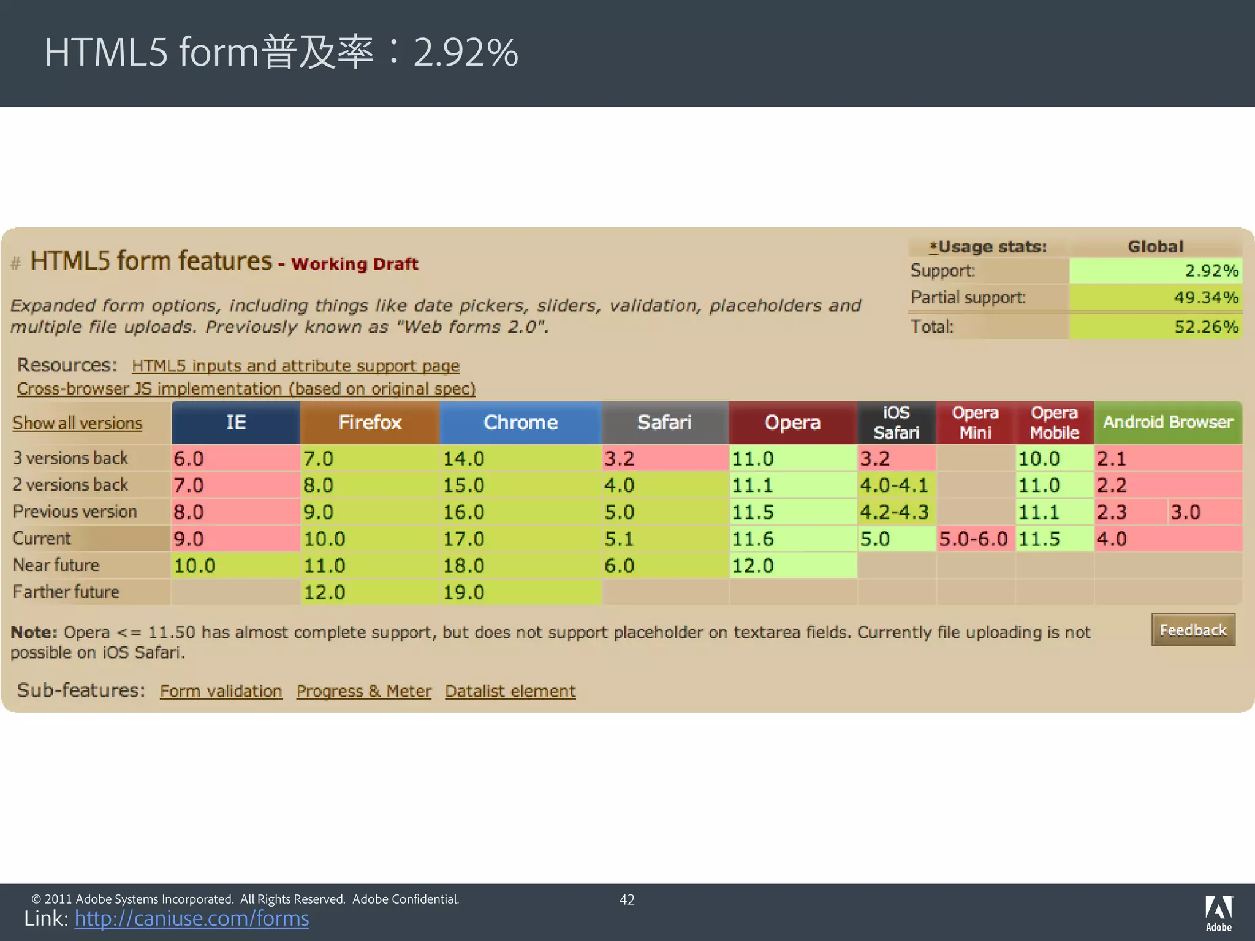Screen dimensions: 1255x941
Task: Click the Working Draft status label
Action: (x=355, y=264)
